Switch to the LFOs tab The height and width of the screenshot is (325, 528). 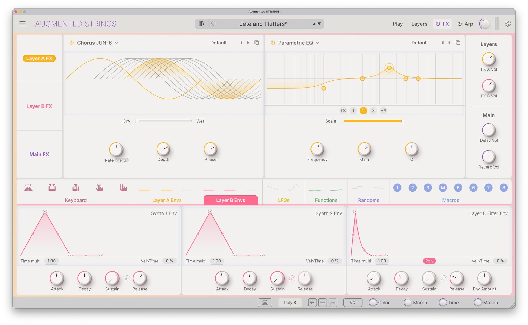pyautogui.click(x=284, y=200)
